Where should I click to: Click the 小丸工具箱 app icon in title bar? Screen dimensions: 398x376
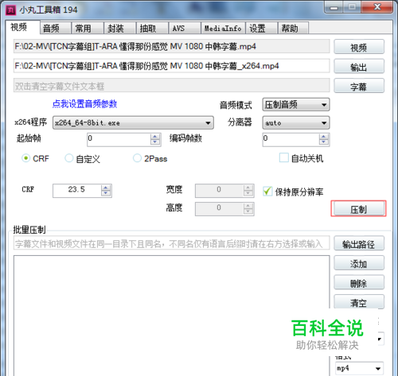click(11, 10)
